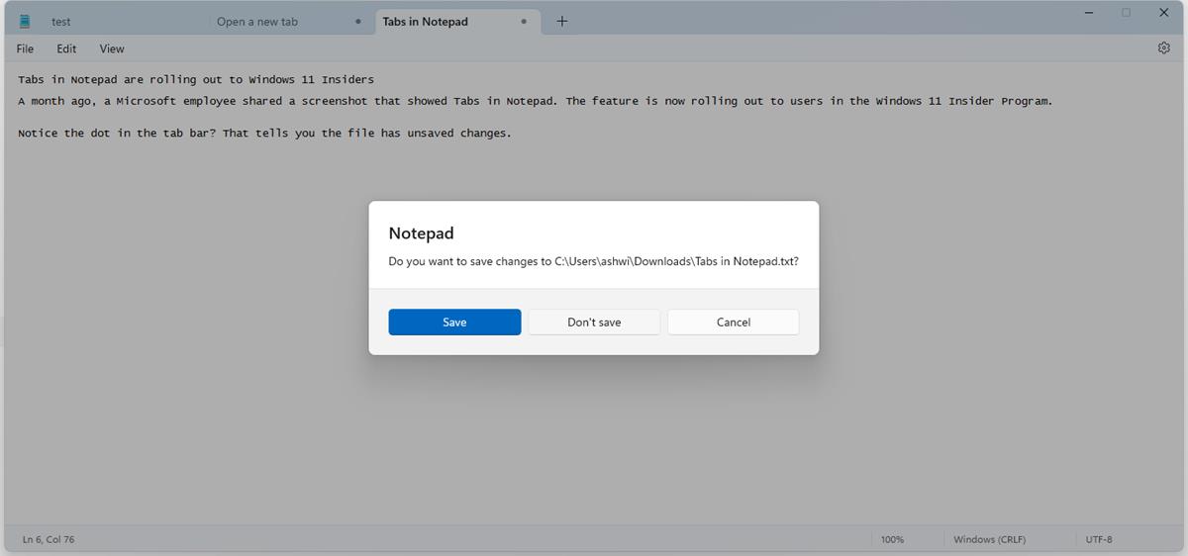
Task: Click the Ln 6, Col 76 status entry
Action: coord(49,539)
